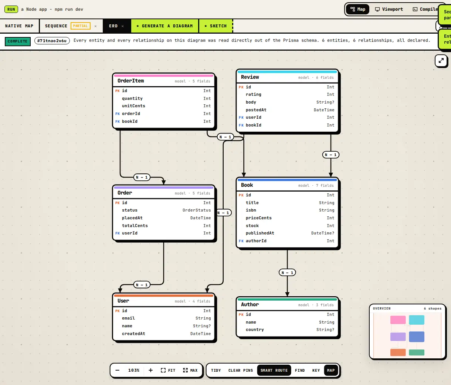Click the 103% zoom level
Image resolution: width=451 pixels, height=385 pixels.
click(x=134, y=370)
